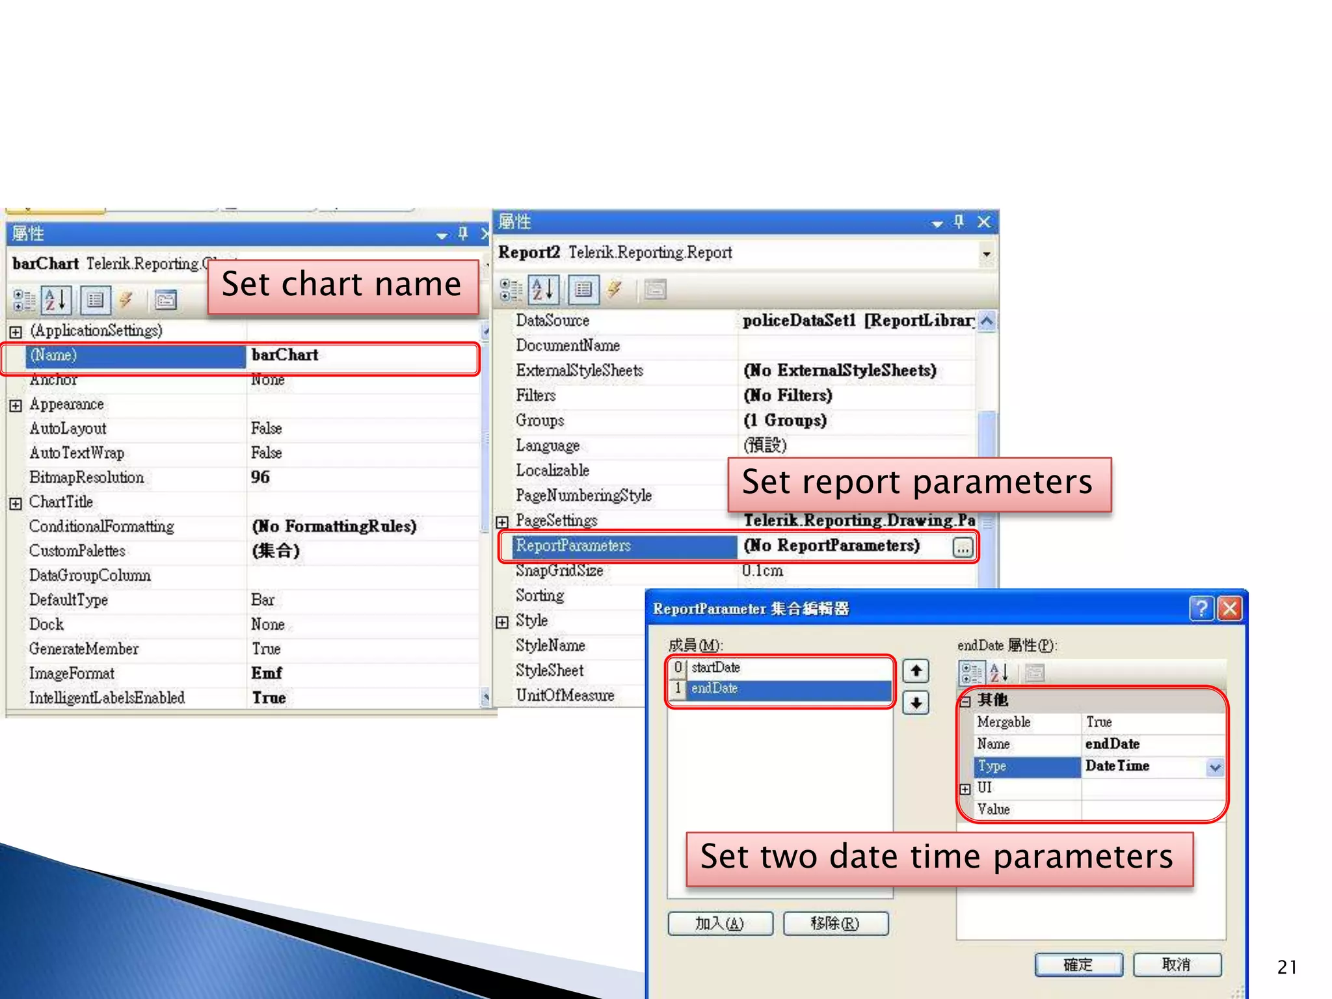Expand the (ApplicationSettings) node
The height and width of the screenshot is (999, 1332).
[16, 332]
